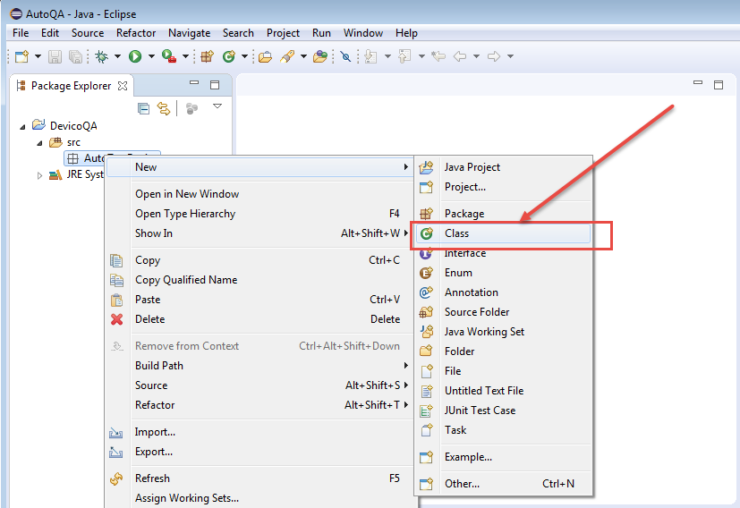Expand the JRE System Library node
Viewport: 740px width, 508px height.
(39, 175)
